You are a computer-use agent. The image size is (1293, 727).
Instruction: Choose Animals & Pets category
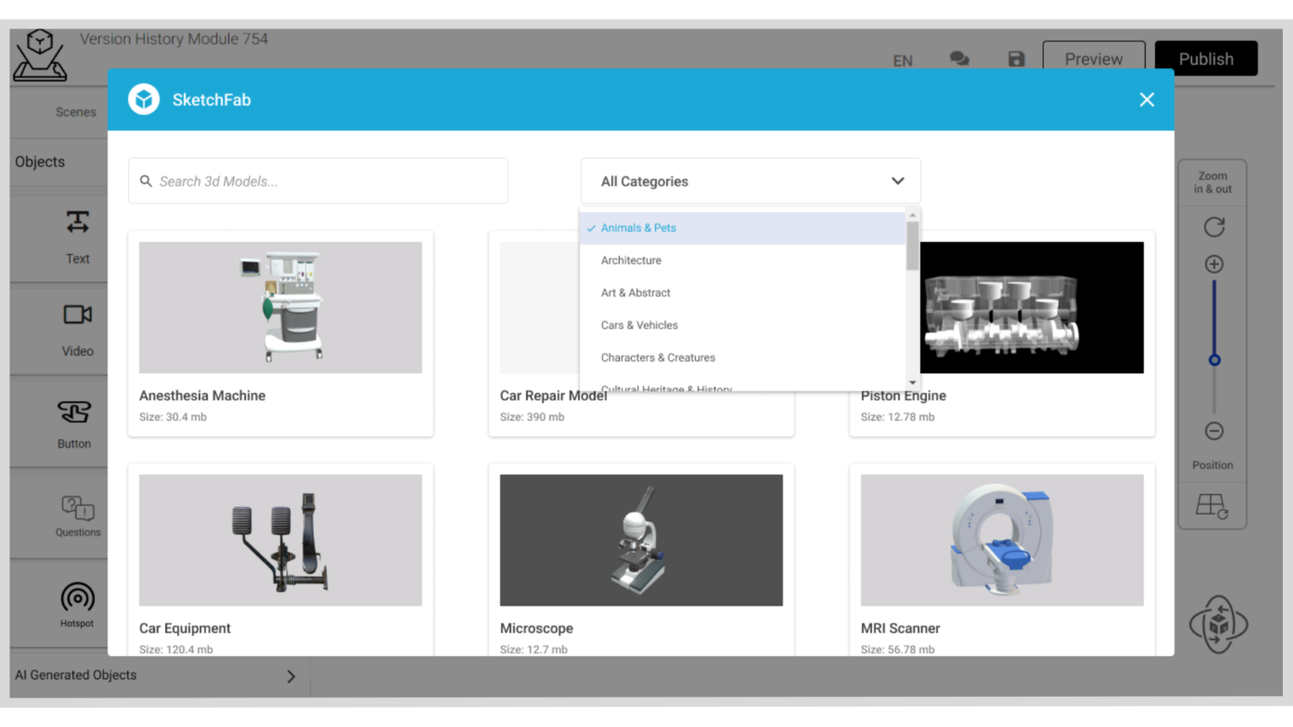(x=742, y=228)
